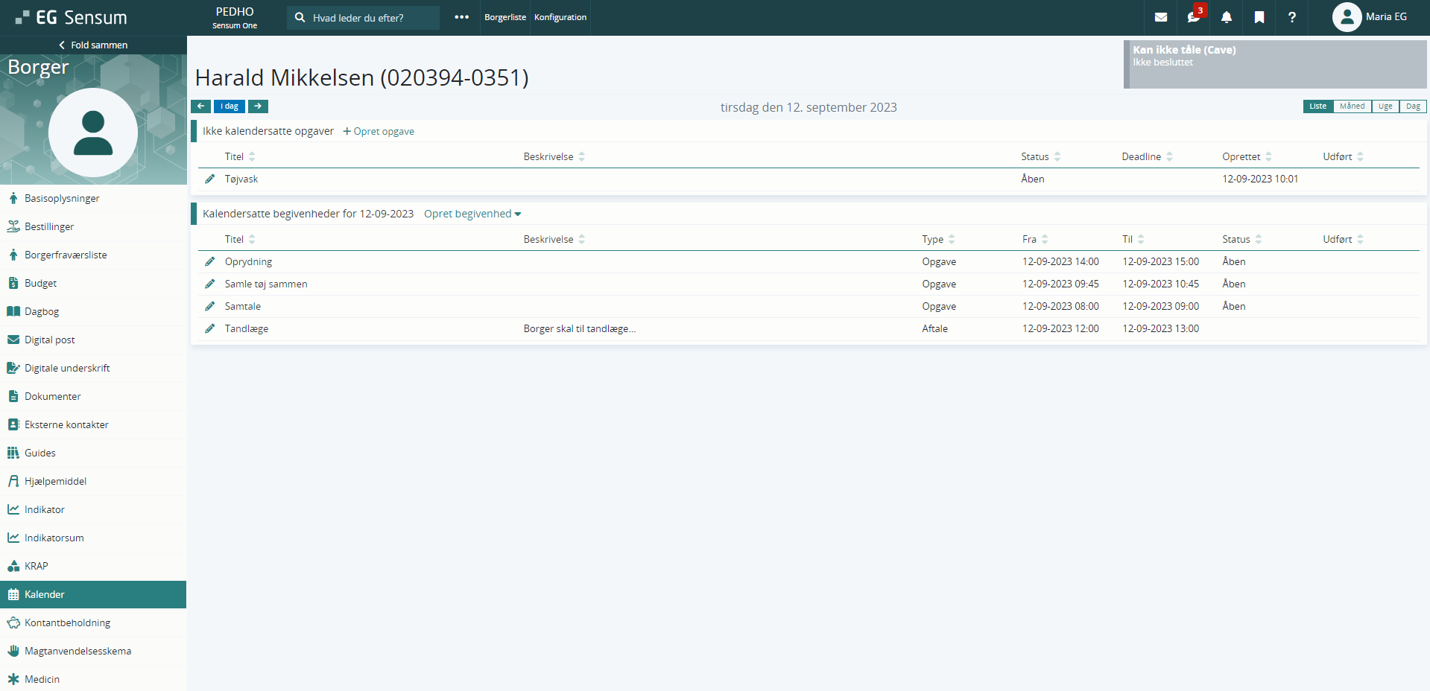This screenshot has height=691, width=1430.
Task: Open Borgerliste in the top menu
Action: point(504,17)
